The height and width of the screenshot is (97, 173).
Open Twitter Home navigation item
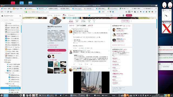click(50, 15)
